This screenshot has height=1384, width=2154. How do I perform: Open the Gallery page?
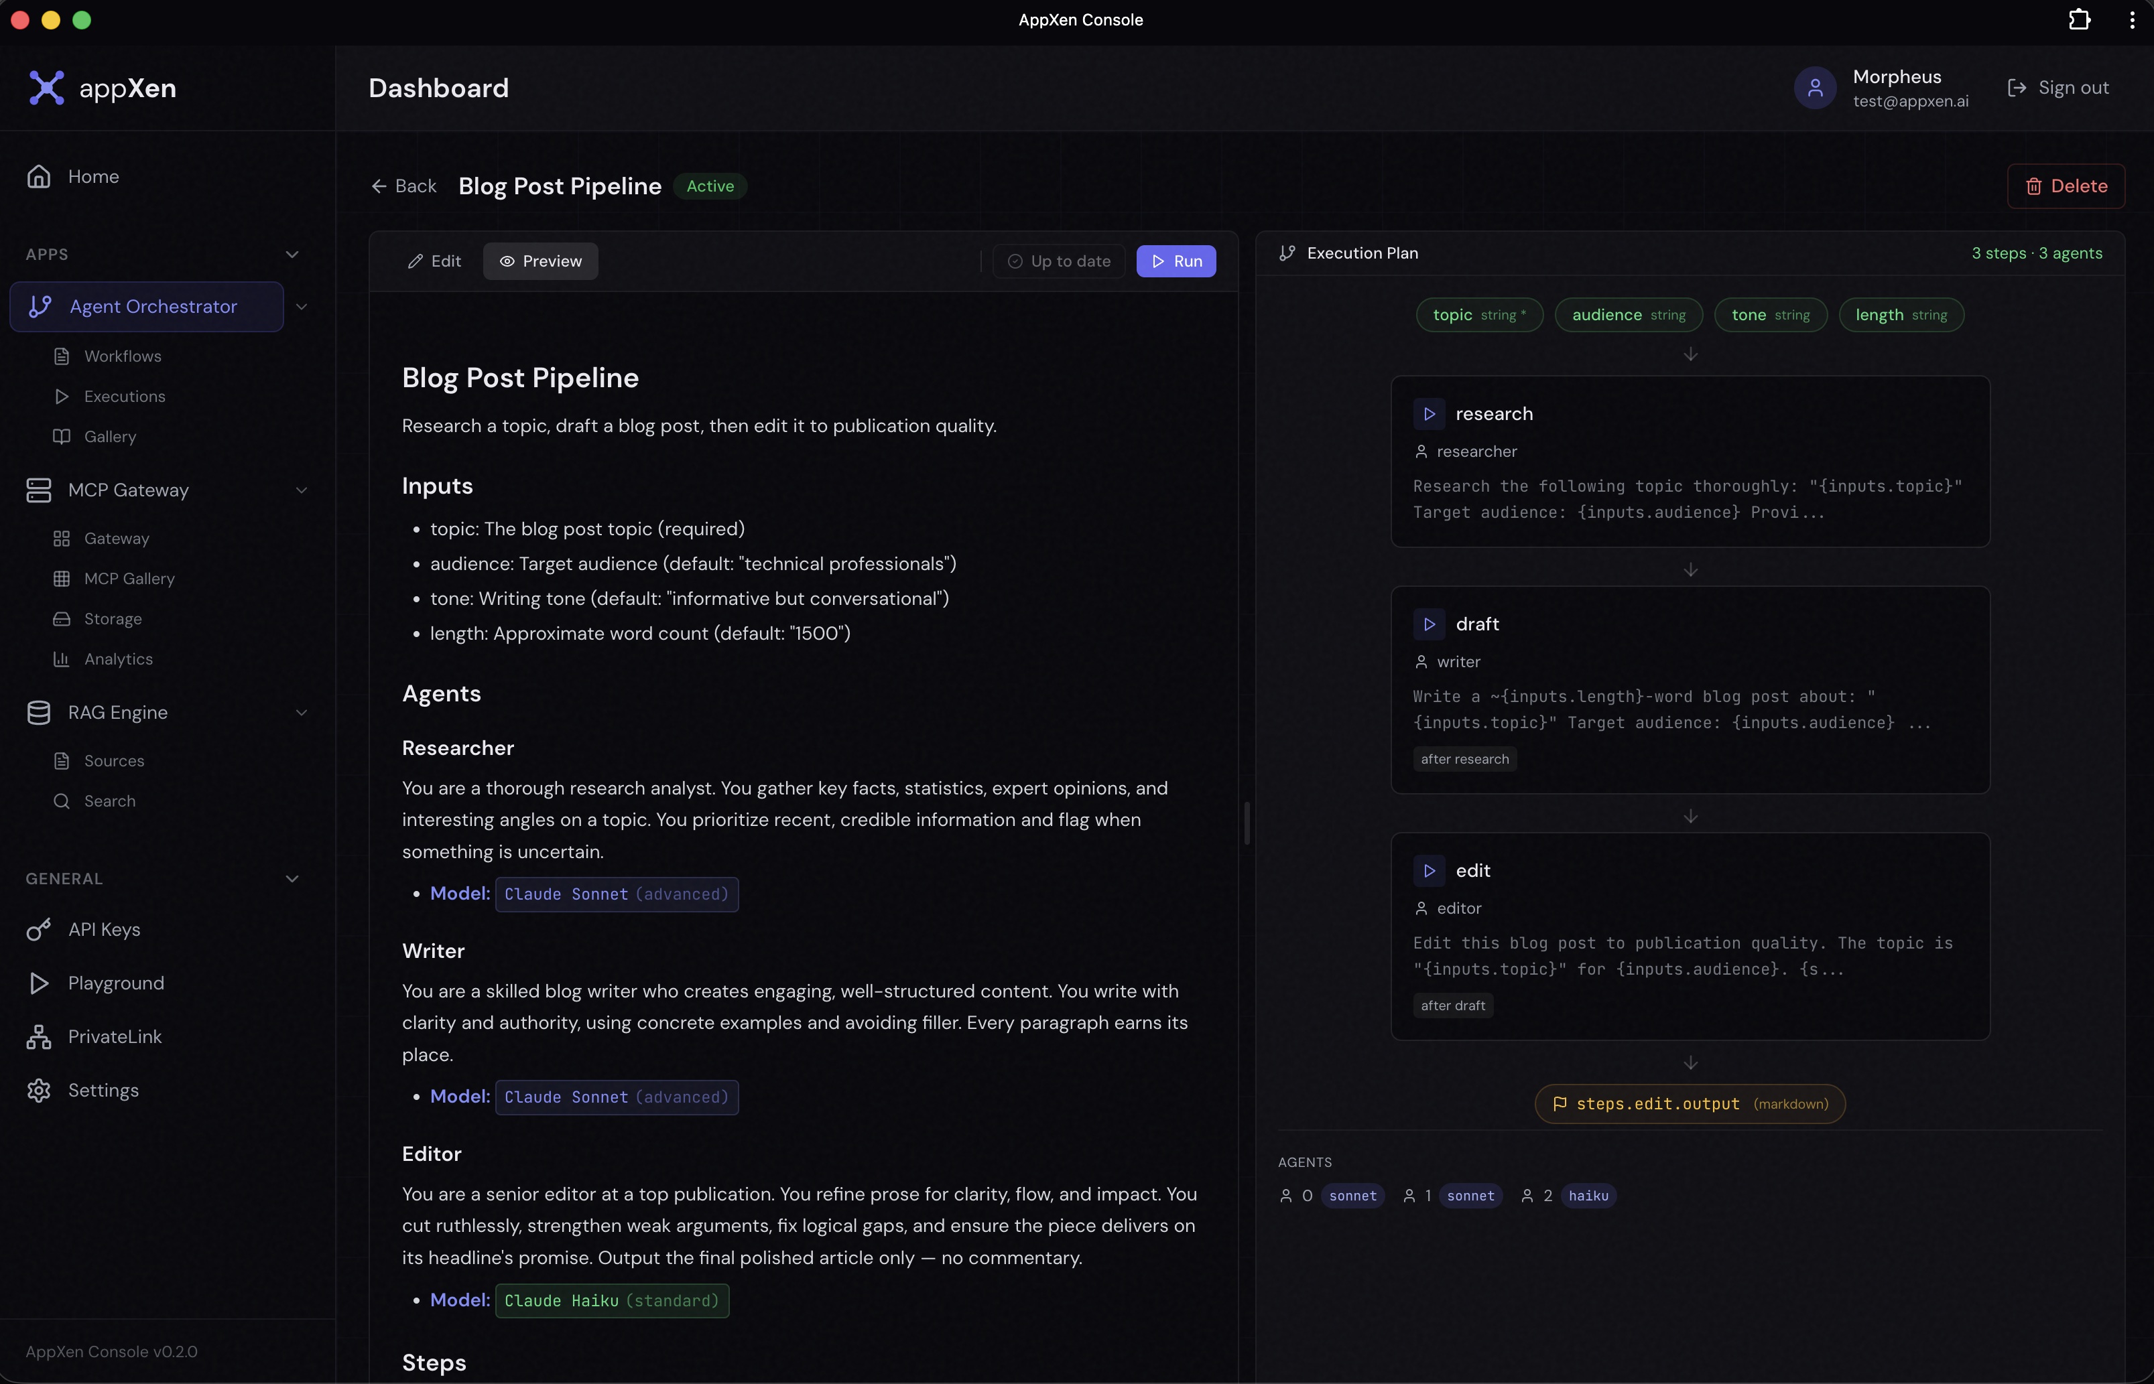(x=109, y=437)
